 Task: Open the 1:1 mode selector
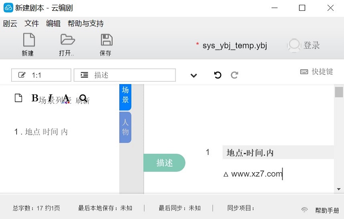(41, 75)
